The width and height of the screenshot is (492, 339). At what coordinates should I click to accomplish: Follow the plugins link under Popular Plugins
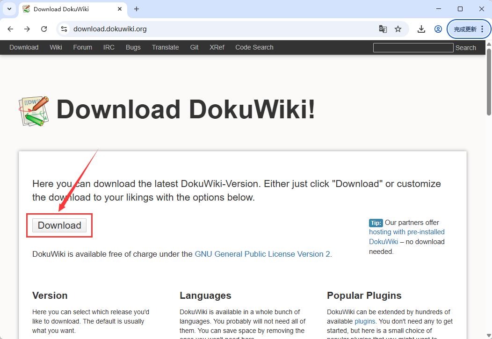coord(365,321)
